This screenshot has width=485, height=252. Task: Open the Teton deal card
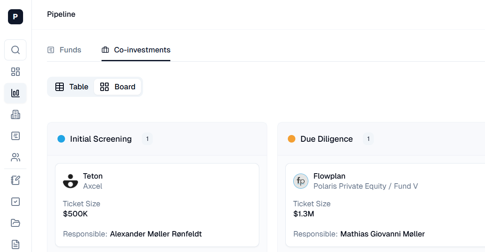tap(157, 205)
